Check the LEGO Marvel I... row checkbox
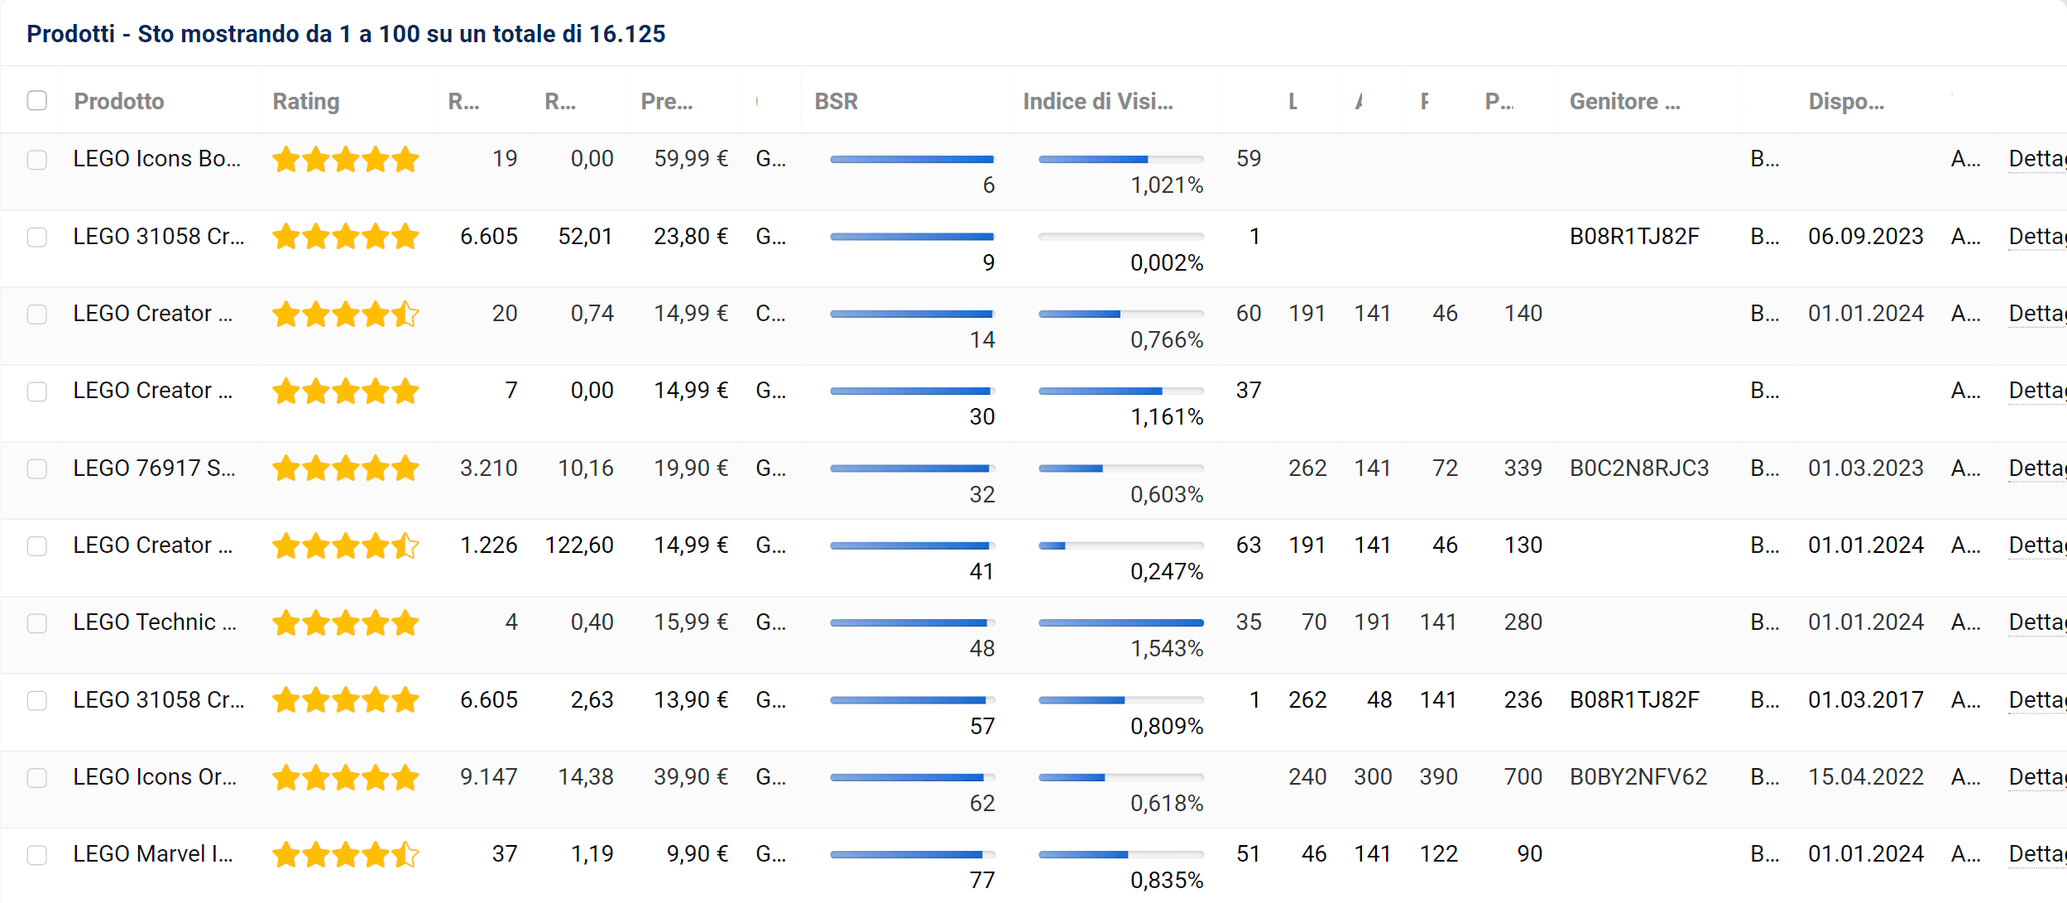The width and height of the screenshot is (2067, 903). (x=37, y=854)
